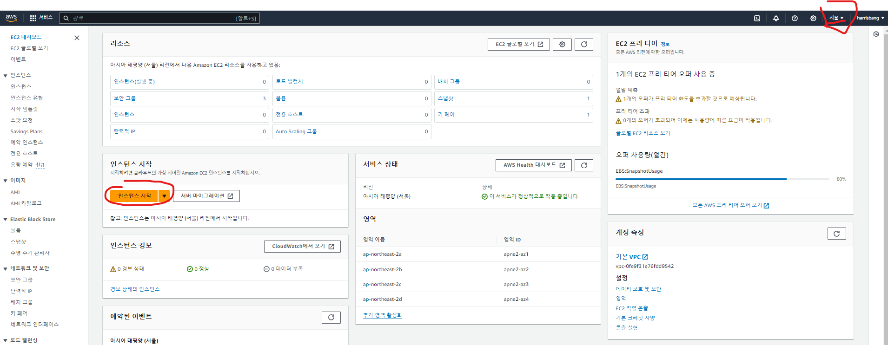The width and height of the screenshot is (888, 345).
Task: Click the orange Launch instance button
Action: pos(134,196)
